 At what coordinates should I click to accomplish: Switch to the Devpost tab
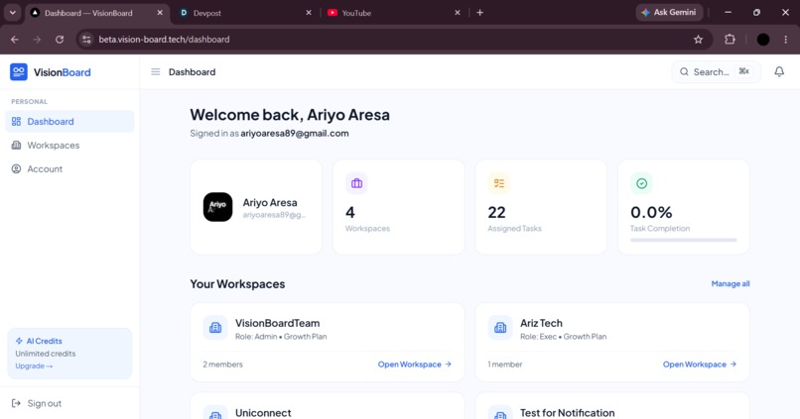pos(245,13)
